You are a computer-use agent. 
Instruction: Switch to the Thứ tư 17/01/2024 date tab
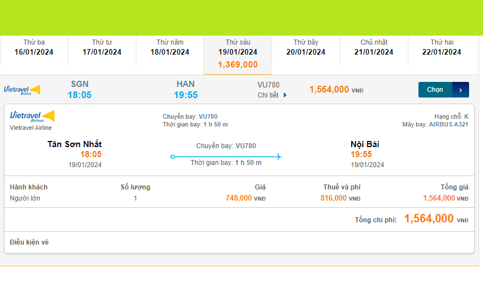point(102,47)
